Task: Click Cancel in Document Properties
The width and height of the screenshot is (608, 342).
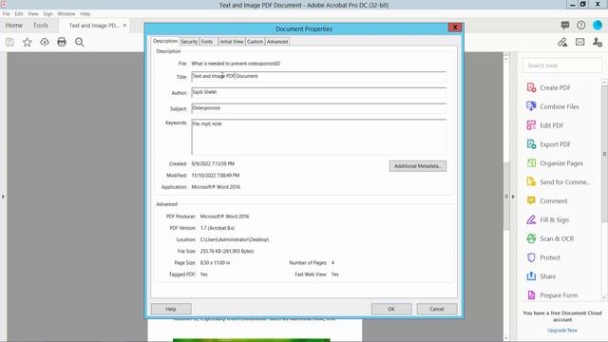Action: pyautogui.click(x=437, y=309)
